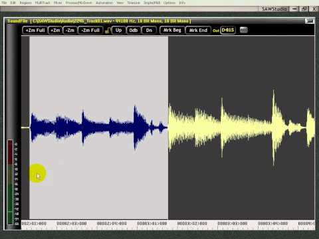Click timeline position 00002>04>000

coord(112,224)
